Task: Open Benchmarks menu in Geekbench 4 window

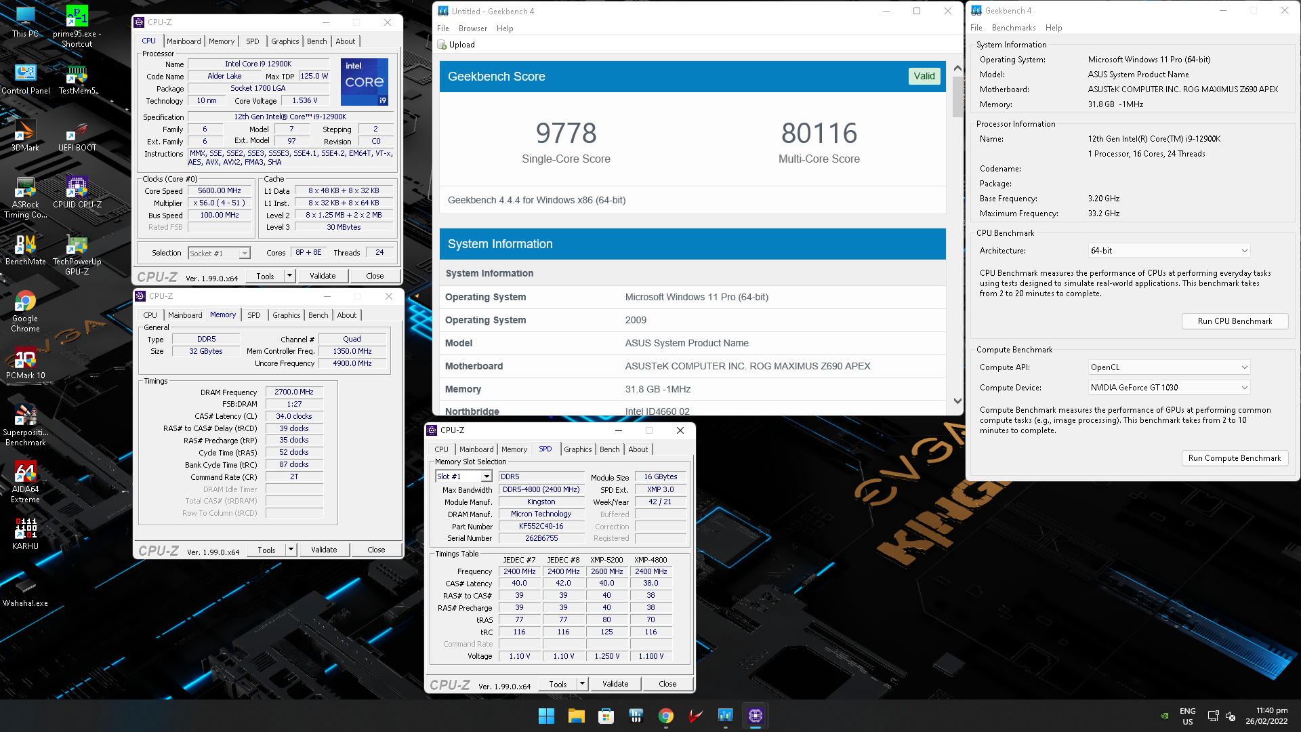Action: click(1014, 28)
